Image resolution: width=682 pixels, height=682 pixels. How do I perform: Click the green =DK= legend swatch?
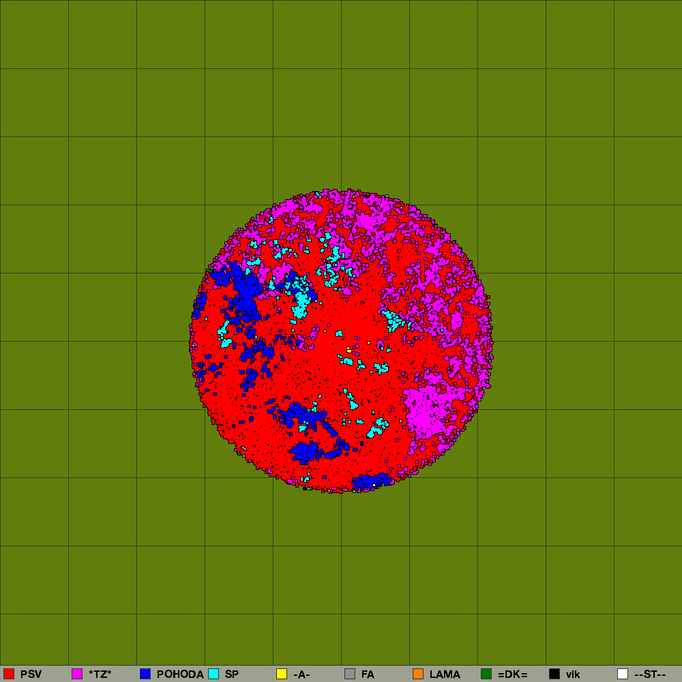(486, 674)
